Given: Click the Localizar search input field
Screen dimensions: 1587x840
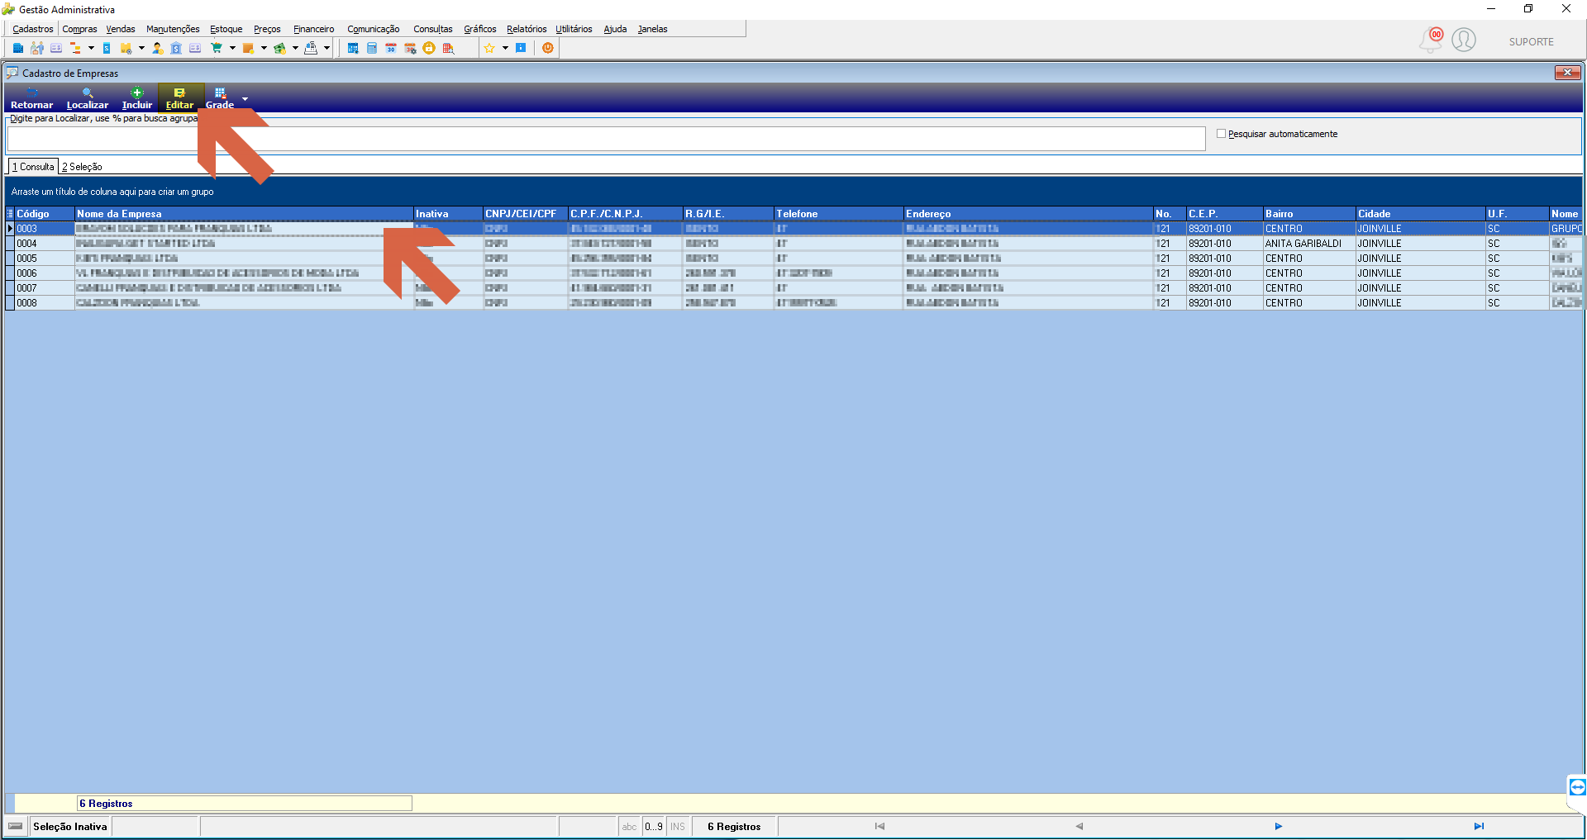Looking at the screenshot, I should pos(606,139).
